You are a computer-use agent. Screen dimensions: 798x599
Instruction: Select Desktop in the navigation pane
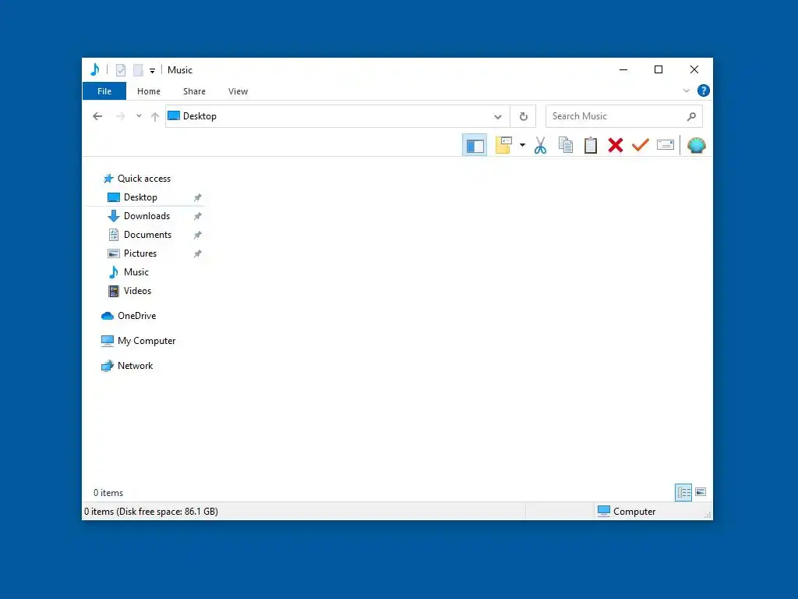140,197
